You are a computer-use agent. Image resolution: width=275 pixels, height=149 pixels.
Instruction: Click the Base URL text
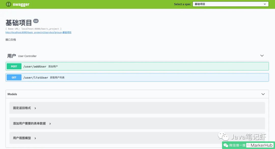33,29
